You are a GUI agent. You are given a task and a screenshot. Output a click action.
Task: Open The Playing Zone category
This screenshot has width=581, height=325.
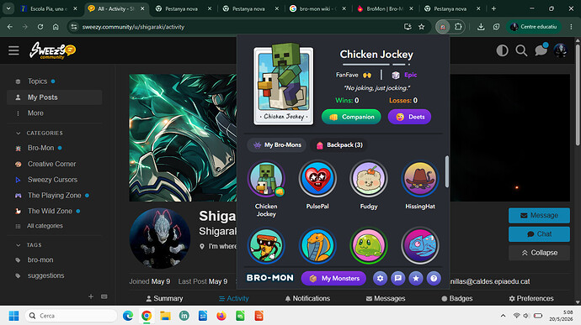(54, 195)
